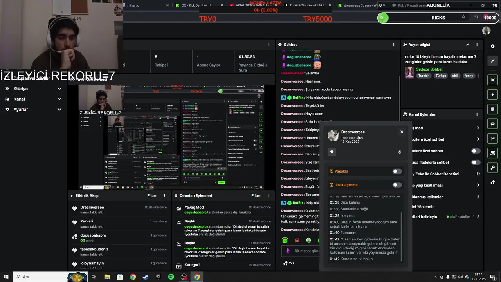Click the Yavaş Mod moderation entry

[223, 210]
